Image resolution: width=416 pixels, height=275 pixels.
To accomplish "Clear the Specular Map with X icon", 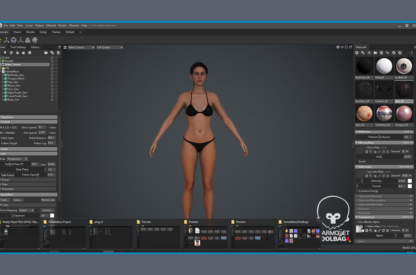I will 387,176.
